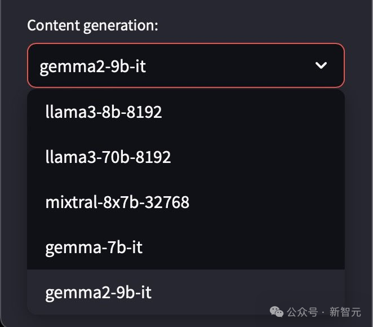373x327 pixels.
Task: Click the 新智元 watermark text
Action: click(x=345, y=312)
